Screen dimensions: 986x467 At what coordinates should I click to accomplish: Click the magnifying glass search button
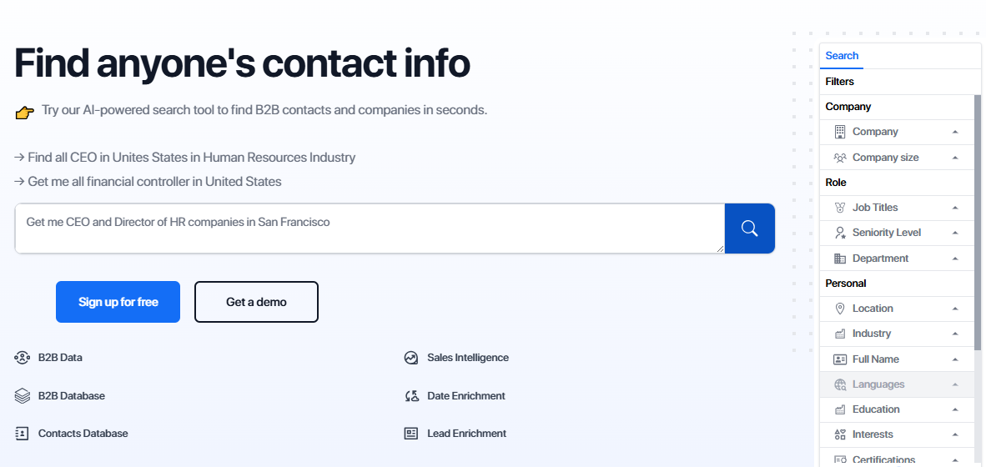click(x=749, y=228)
